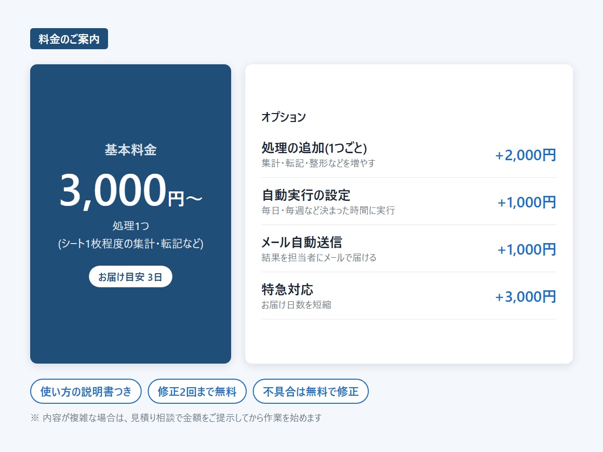Click the (シート1枚程度の集計・転記など) description
This screenshot has height=452, width=603.
coord(131,244)
